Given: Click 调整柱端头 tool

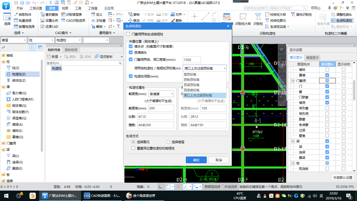Looking at the screenshot, I should pos(342,15).
